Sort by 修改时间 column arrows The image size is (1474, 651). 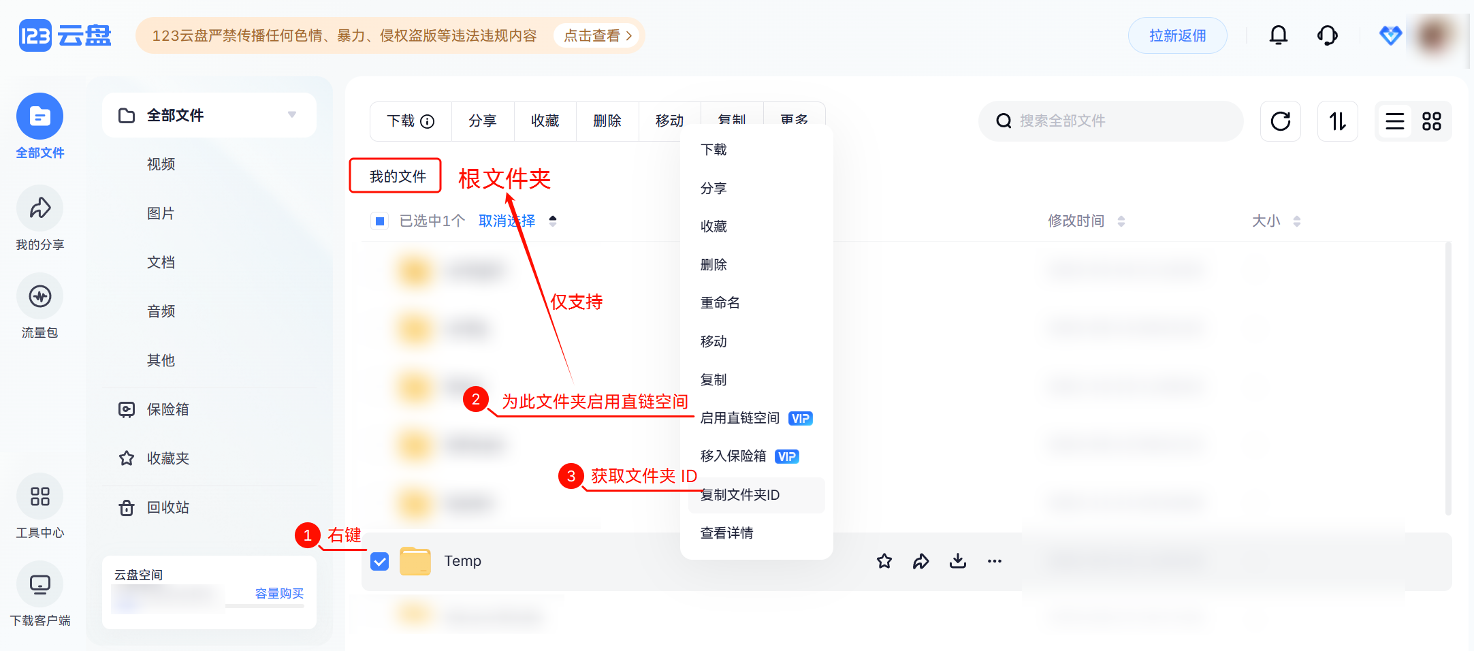pyautogui.click(x=1121, y=221)
